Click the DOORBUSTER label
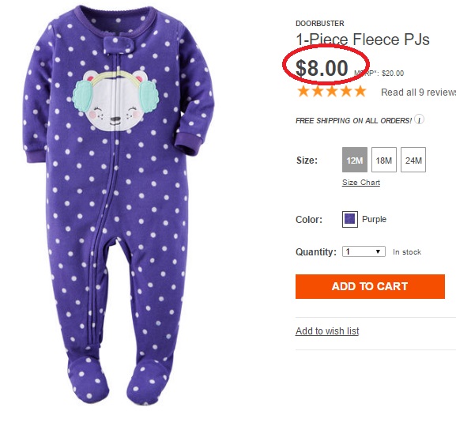 tap(320, 24)
